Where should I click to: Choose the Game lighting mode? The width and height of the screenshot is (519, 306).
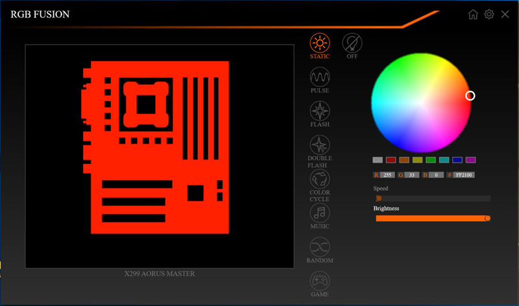319,281
